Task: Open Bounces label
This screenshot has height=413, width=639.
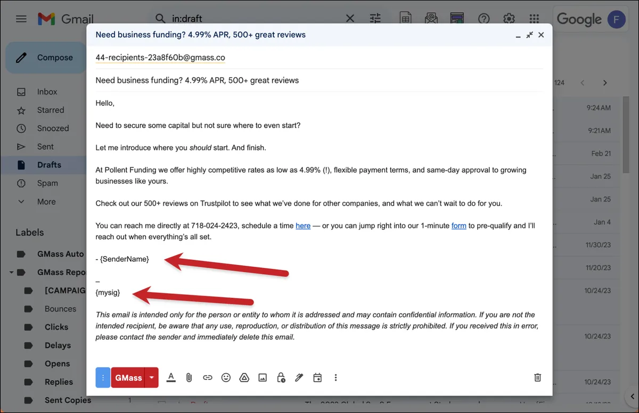Action: pos(60,309)
